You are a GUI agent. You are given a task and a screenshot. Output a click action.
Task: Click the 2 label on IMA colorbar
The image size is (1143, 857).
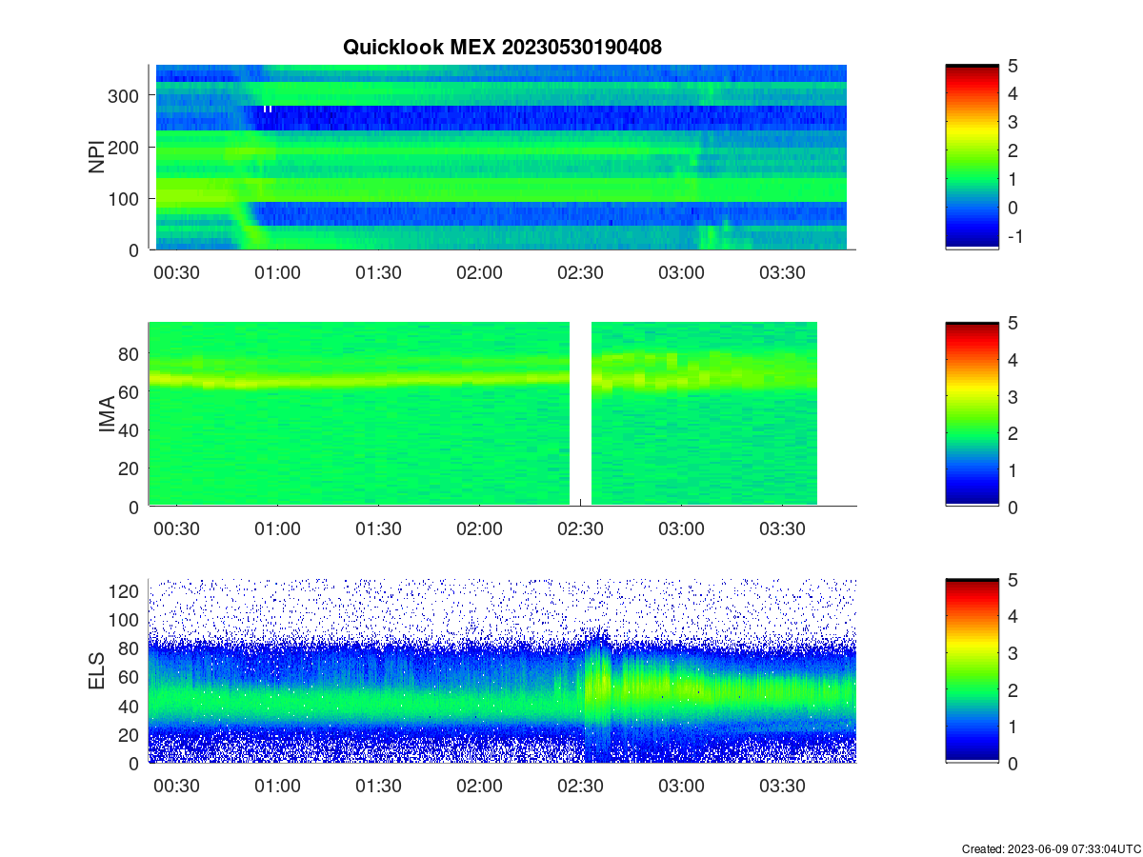pyautogui.click(x=1012, y=433)
